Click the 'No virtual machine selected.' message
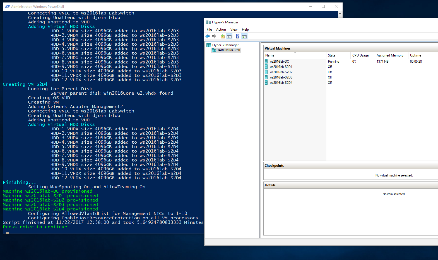The height and width of the screenshot is (260, 438). 394,175
